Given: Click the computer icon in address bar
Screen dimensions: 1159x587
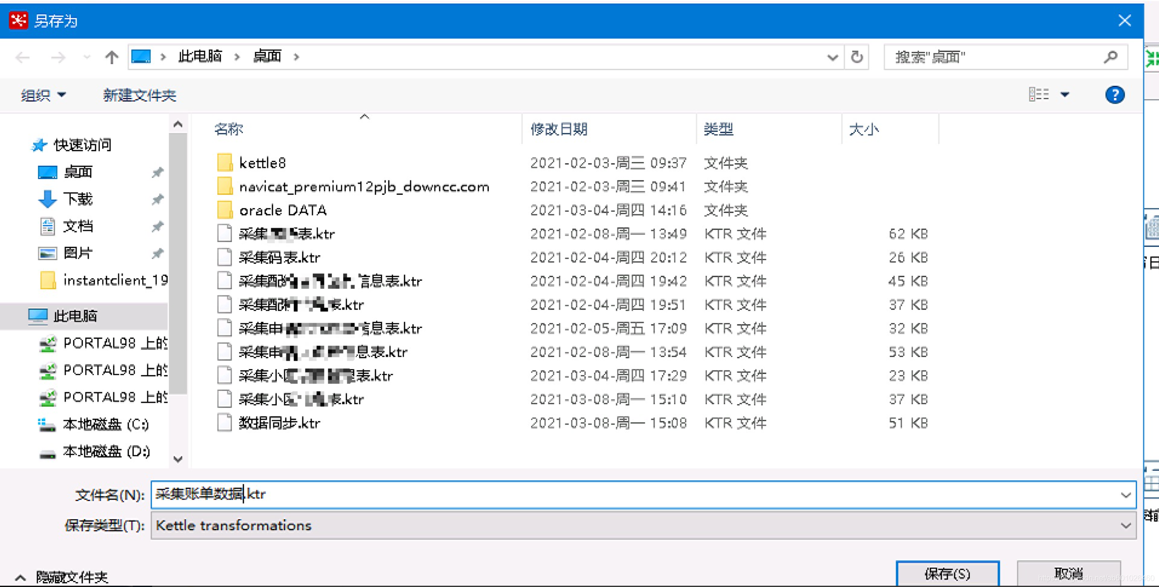Looking at the screenshot, I should coord(141,57).
